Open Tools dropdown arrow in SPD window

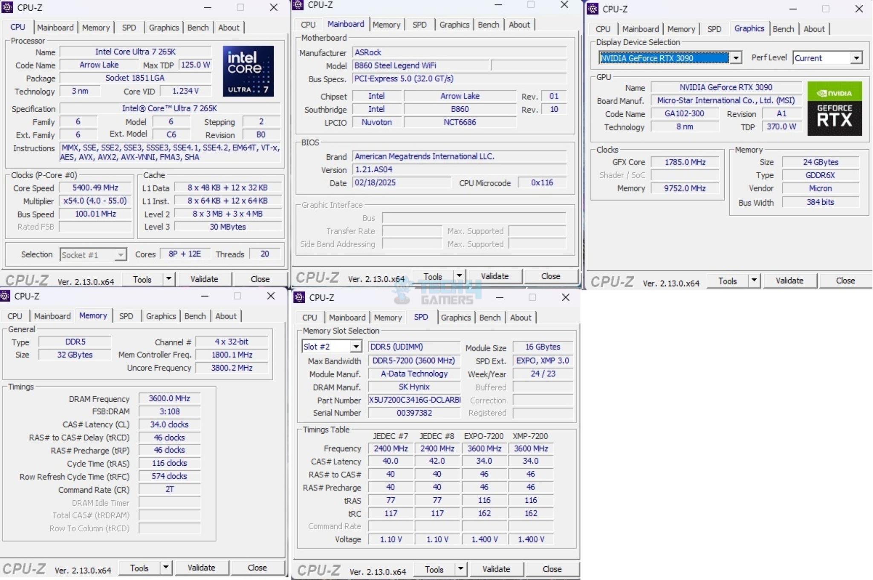click(460, 568)
